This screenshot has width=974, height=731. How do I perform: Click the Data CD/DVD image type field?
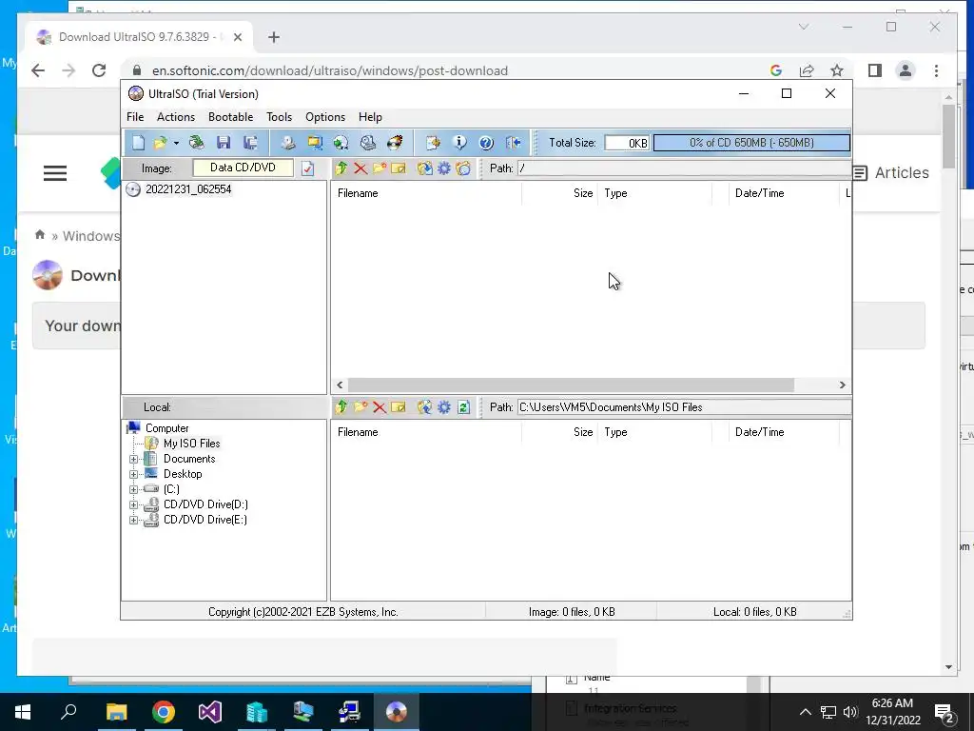click(x=243, y=168)
